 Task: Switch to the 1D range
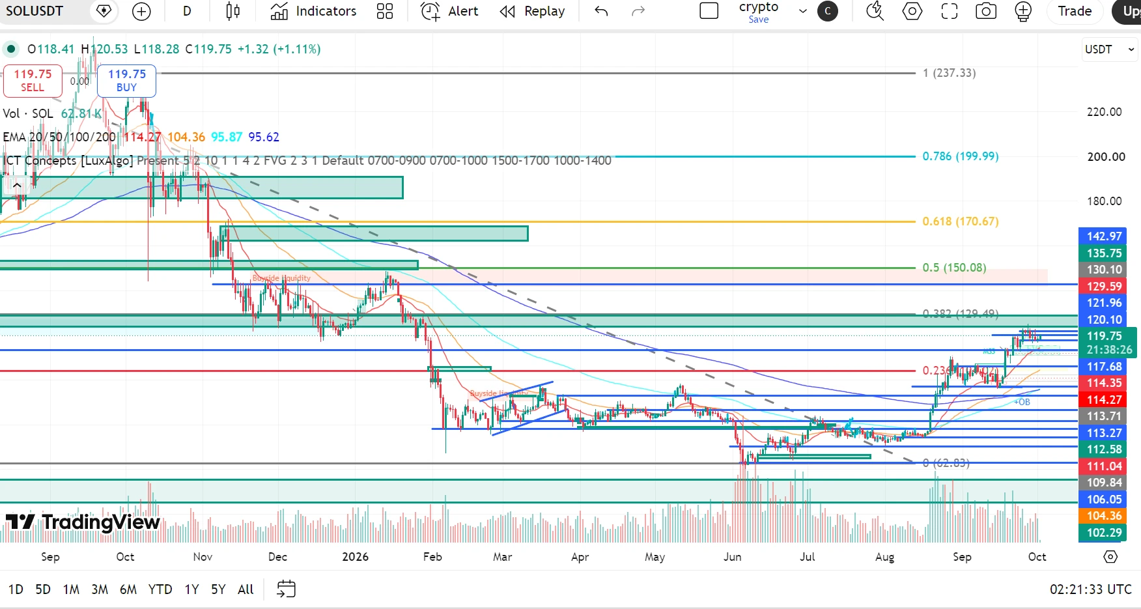tap(16, 589)
